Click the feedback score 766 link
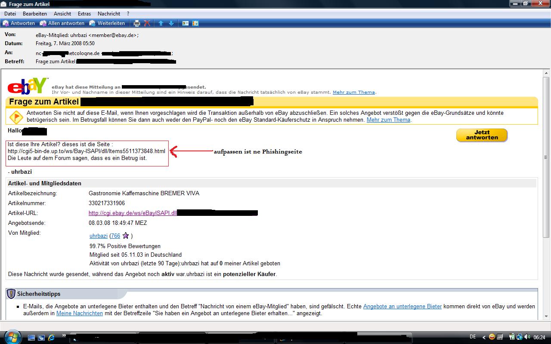Image resolution: width=551 pixels, height=344 pixels. click(115, 236)
